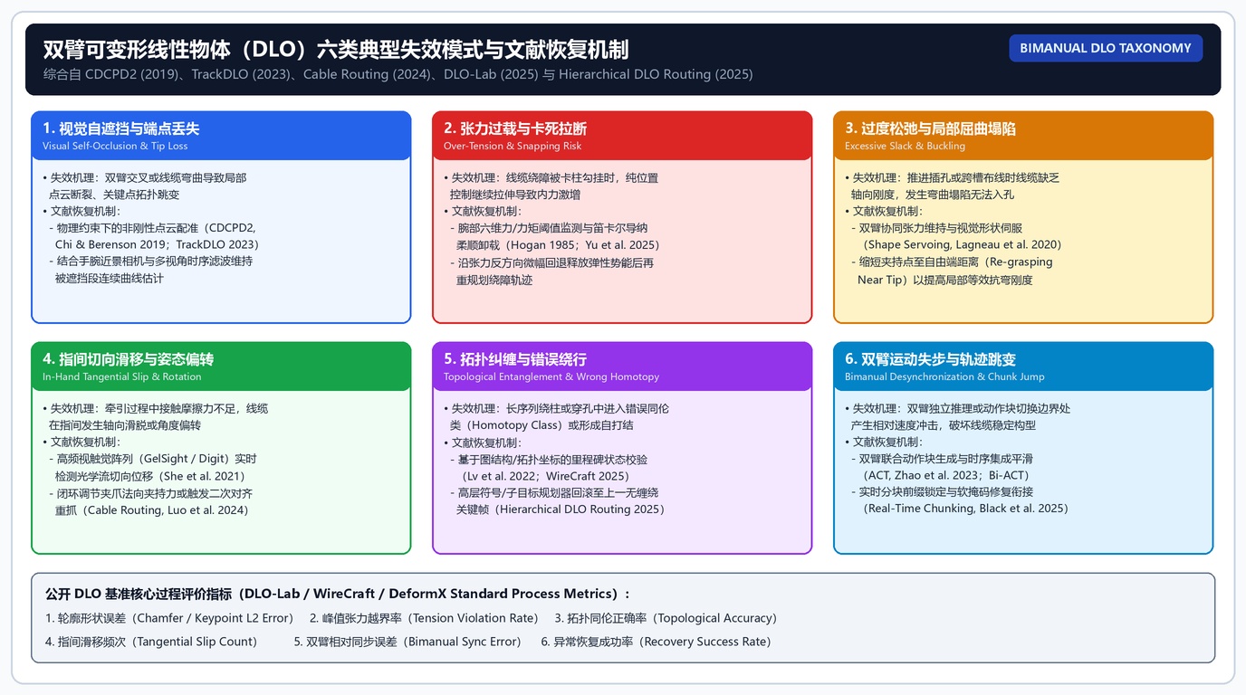
Task: Click the Visual Self-Occlusion & Tip Loss subtitle
Action: point(115,146)
